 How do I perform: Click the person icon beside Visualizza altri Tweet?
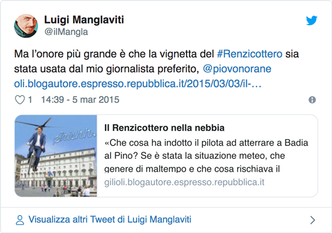click(20, 220)
